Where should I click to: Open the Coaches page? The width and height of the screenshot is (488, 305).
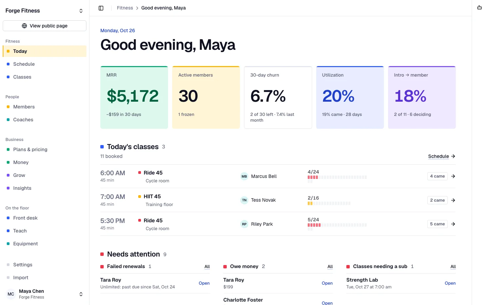tap(44, 120)
